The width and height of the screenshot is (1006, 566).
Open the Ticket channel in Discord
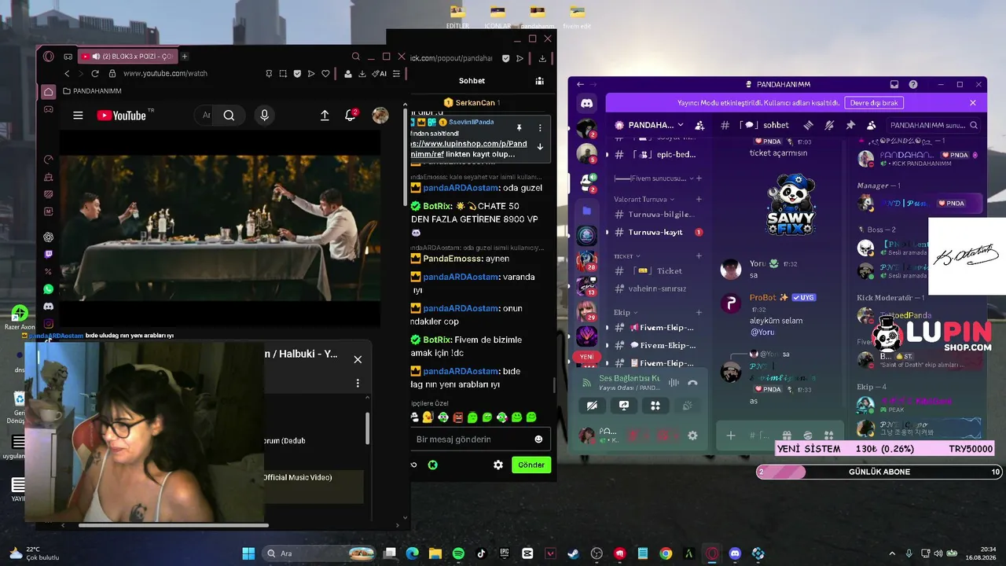(x=658, y=270)
